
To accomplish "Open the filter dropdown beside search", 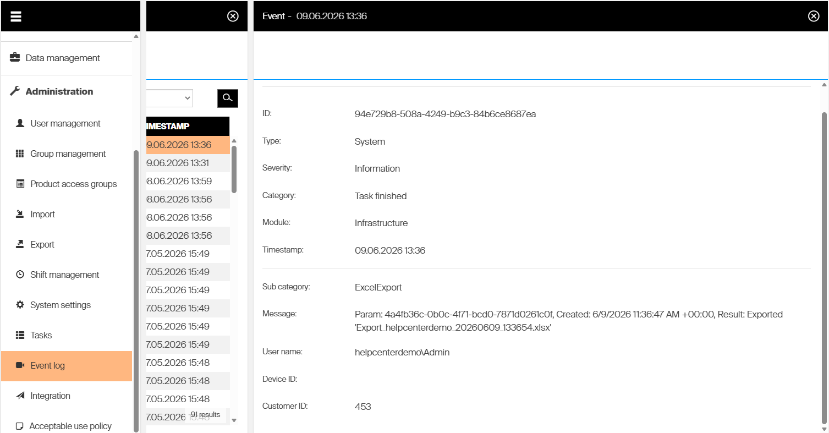I will [x=169, y=98].
